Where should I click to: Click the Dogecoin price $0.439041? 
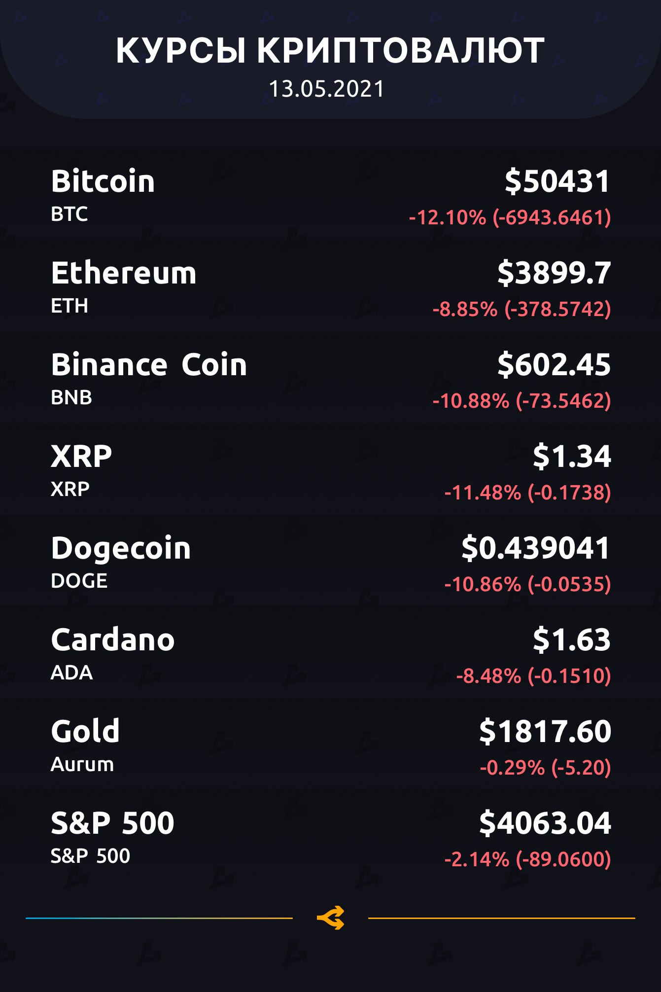[x=536, y=548]
